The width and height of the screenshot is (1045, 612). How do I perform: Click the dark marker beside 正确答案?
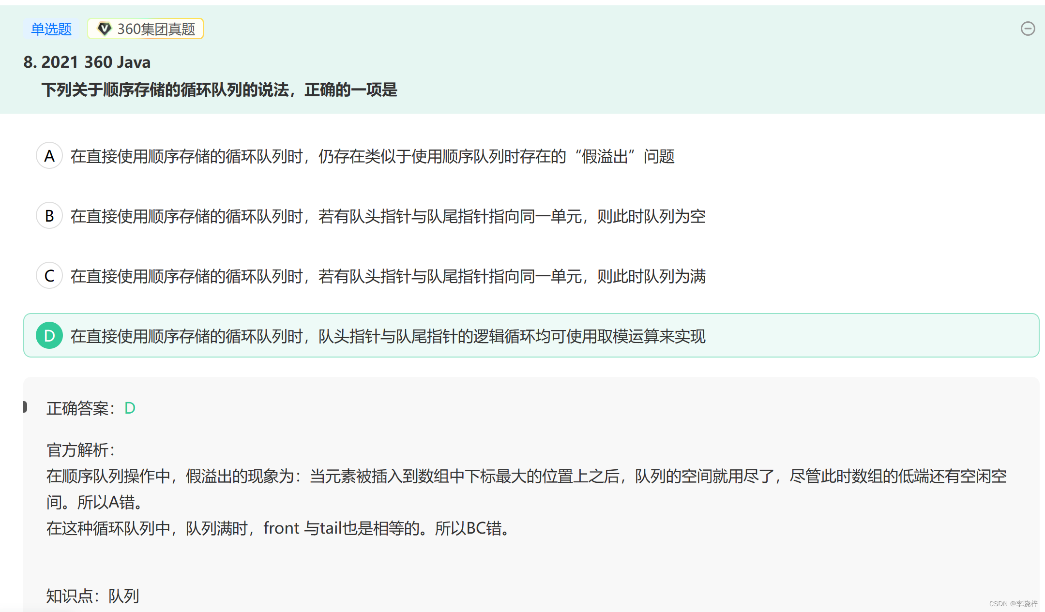(x=25, y=407)
